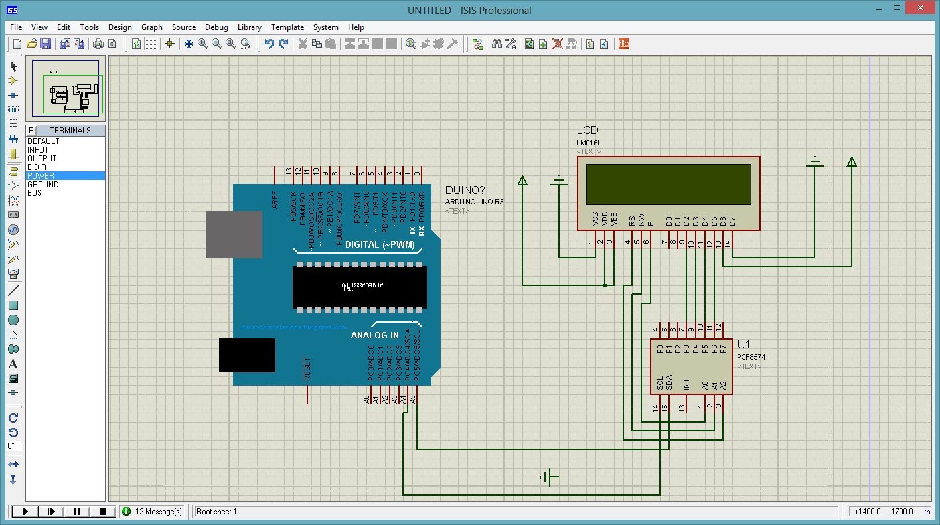Select the Buses Mode tool

13,139
